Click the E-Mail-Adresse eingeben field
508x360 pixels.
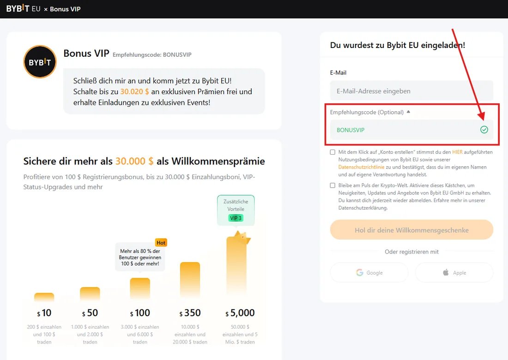411,91
